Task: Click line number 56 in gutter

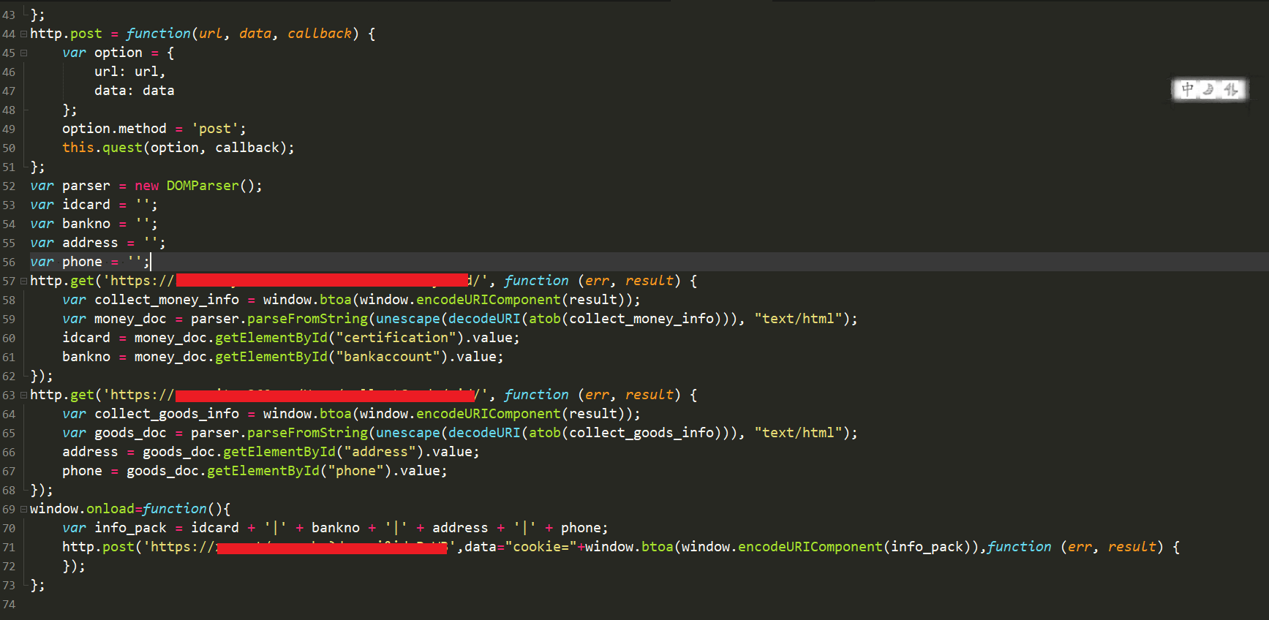Action: 9,262
